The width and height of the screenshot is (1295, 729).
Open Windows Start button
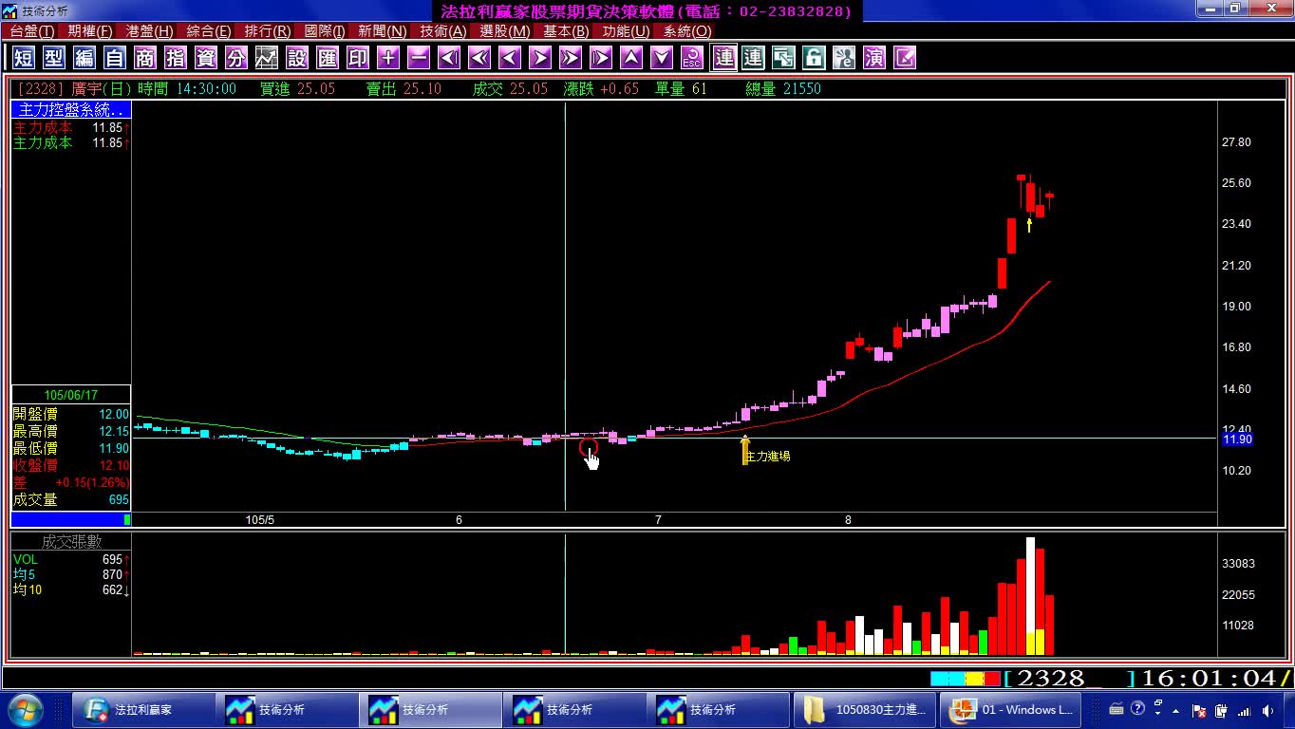tap(24, 709)
